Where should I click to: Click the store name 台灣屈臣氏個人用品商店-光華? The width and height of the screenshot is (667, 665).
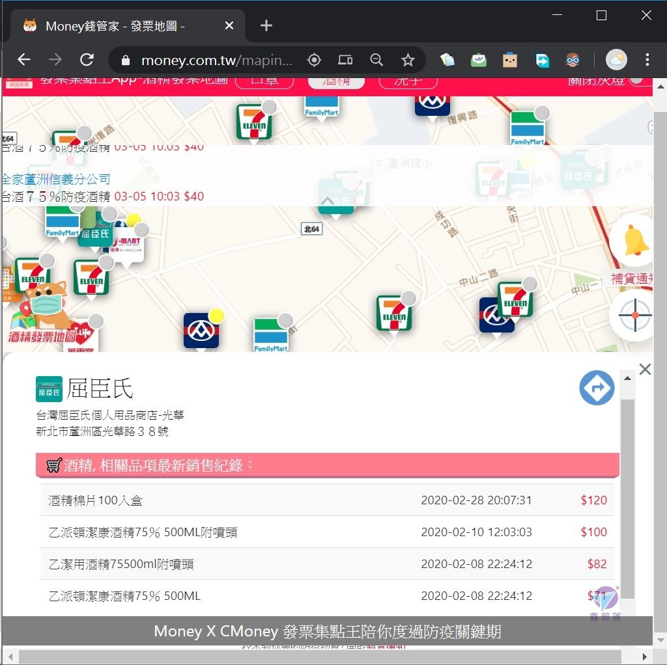[109, 414]
